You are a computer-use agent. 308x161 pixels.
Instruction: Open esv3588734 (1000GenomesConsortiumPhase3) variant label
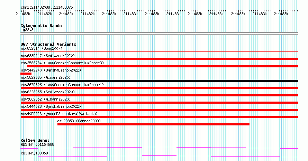(x=62, y=63)
